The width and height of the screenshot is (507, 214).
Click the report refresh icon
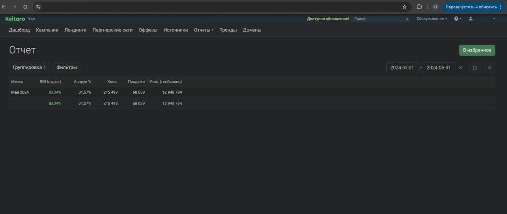[475, 68]
